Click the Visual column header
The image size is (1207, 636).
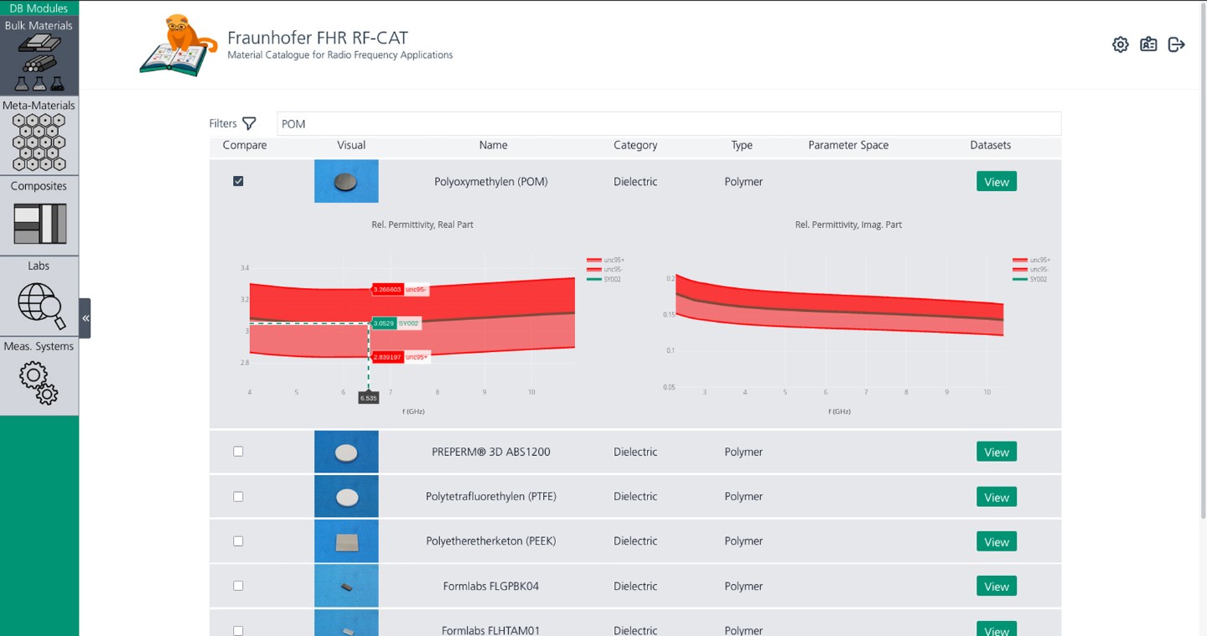pos(351,145)
